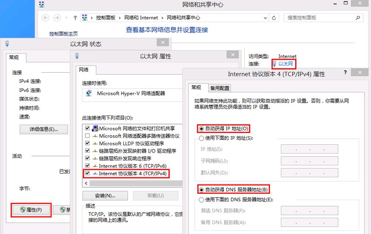Viewport: 371px width, 234px height.
Task: Toggle 链路层拓扑发现响应程序 checkbox
Action: pos(87,158)
